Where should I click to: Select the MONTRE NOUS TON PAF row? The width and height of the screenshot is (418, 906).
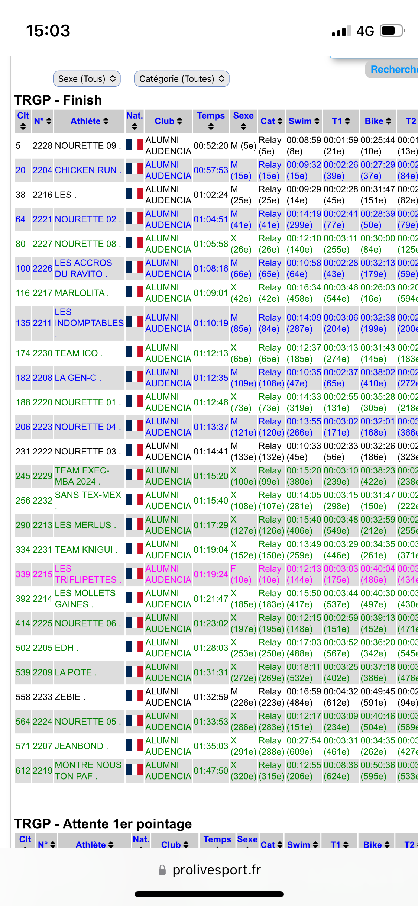click(x=88, y=771)
